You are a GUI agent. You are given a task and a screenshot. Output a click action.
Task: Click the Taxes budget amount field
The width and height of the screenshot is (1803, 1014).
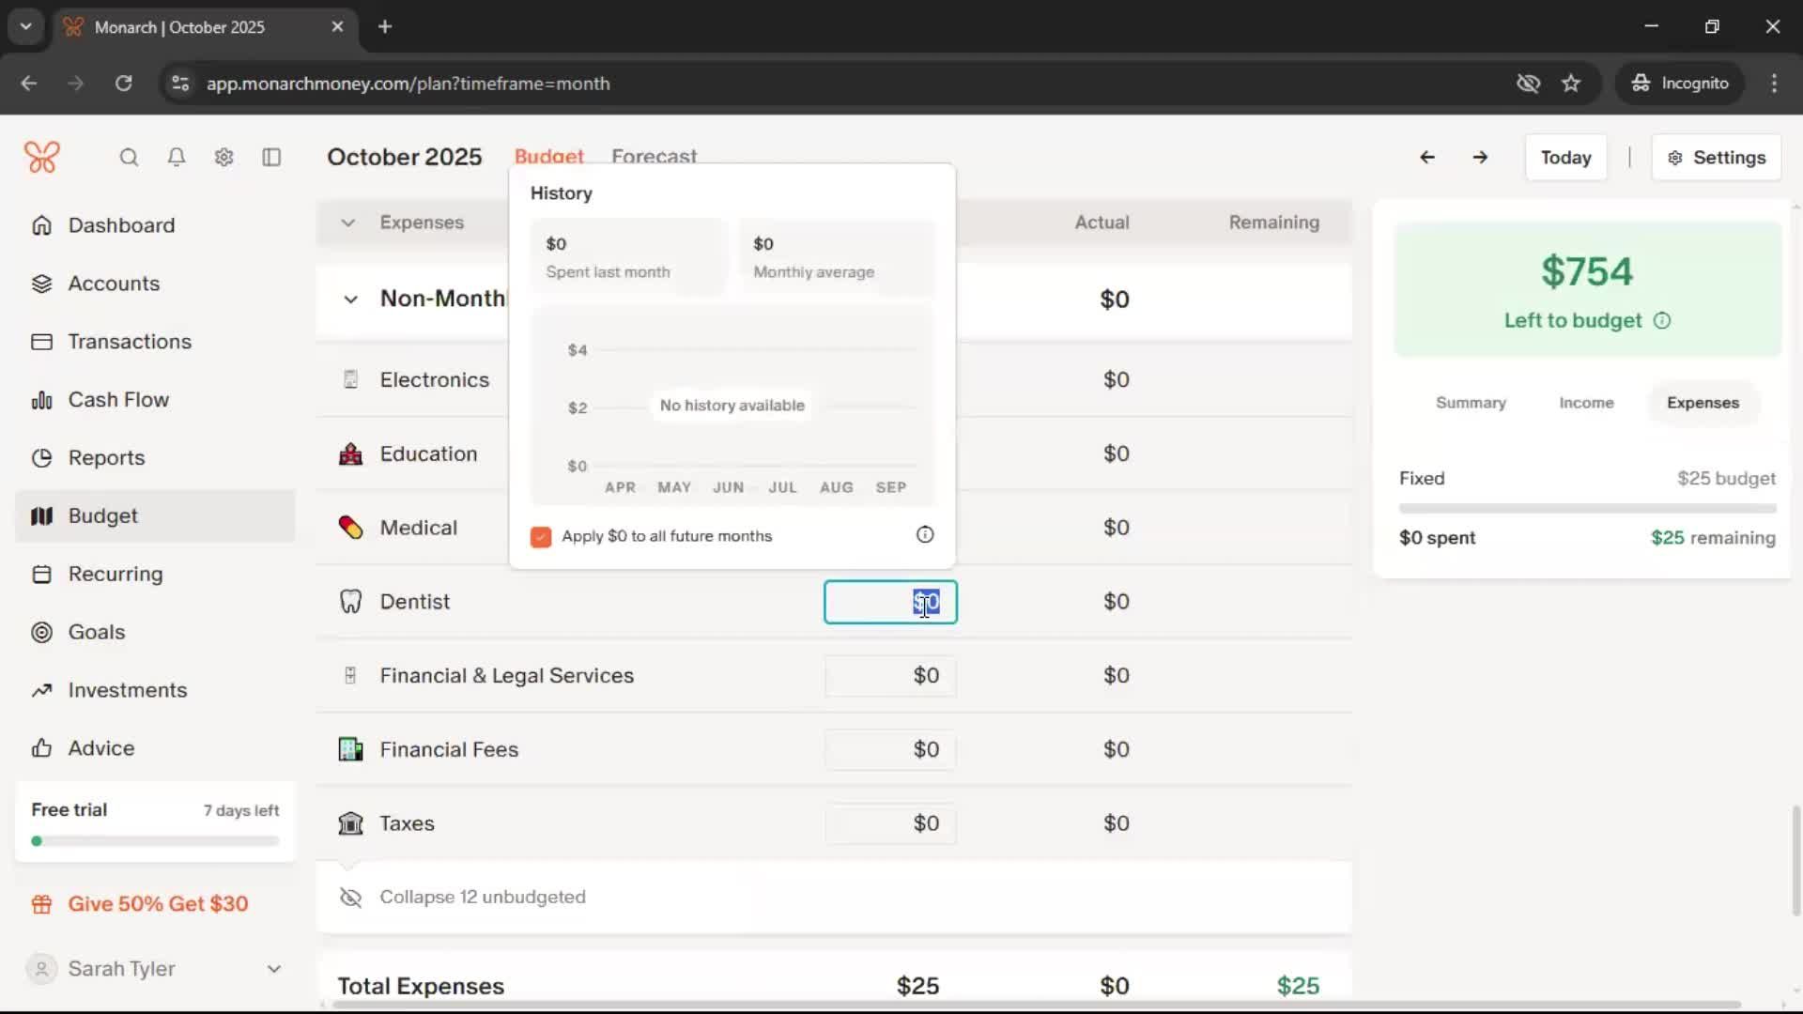pos(890,823)
